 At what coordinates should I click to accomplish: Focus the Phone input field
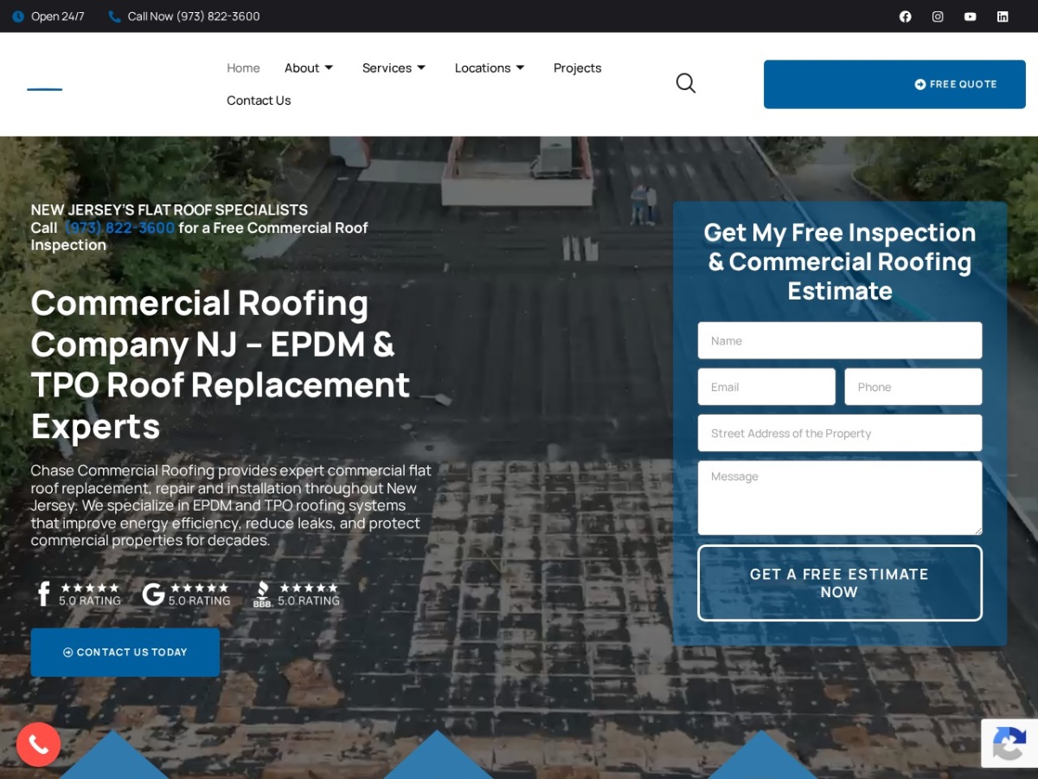[x=913, y=387]
